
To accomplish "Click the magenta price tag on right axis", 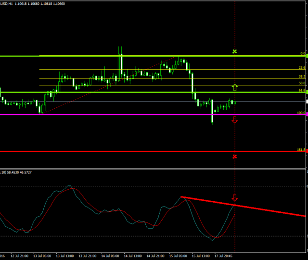I will [x=307, y=115].
